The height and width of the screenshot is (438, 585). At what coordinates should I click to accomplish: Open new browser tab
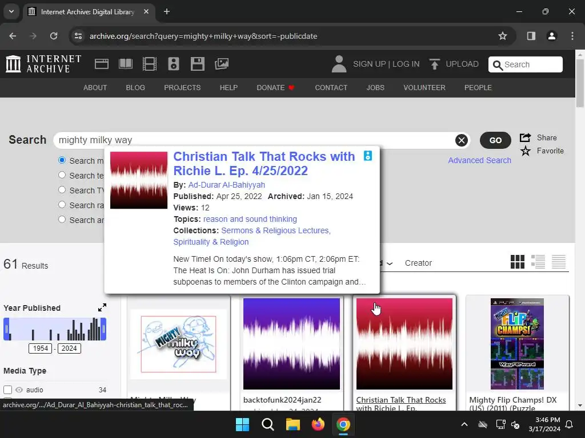pos(167,11)
